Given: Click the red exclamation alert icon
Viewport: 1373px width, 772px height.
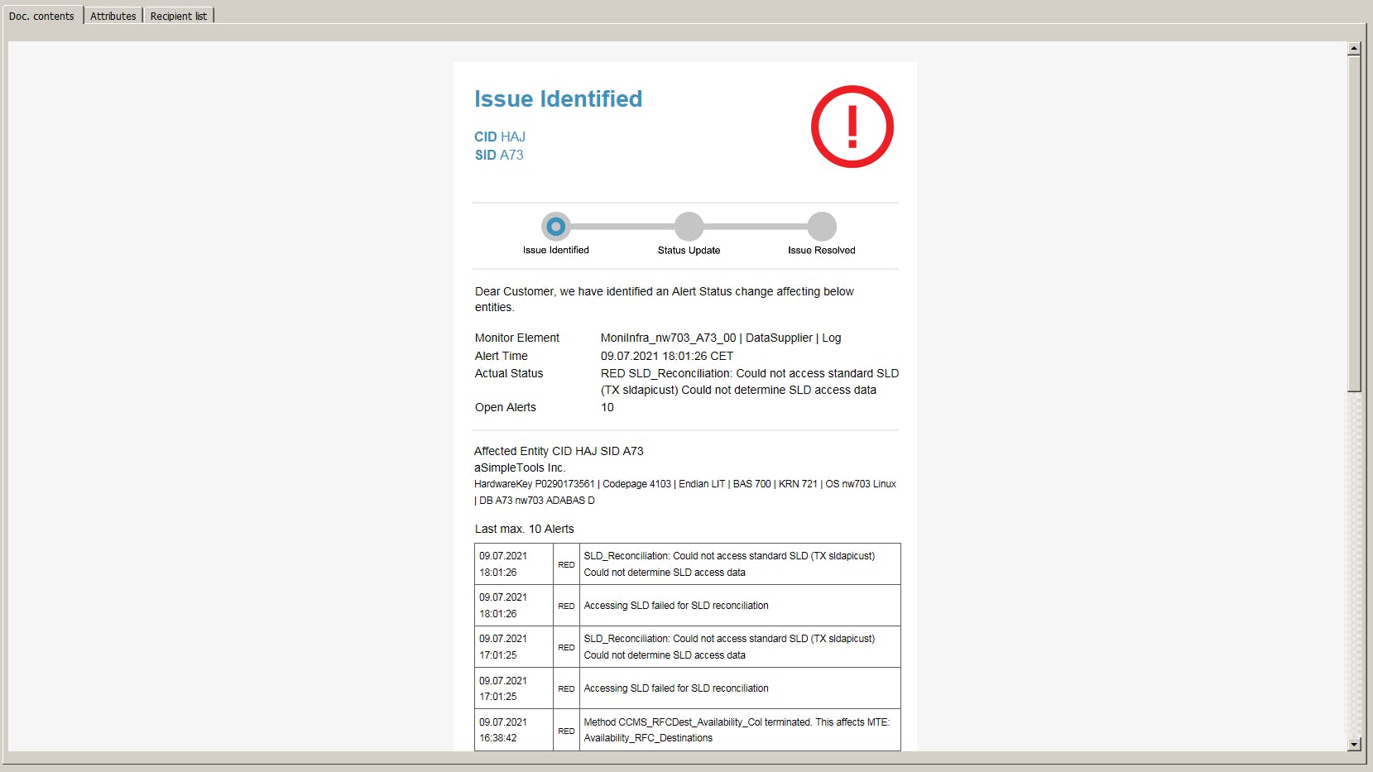Looking at the screenshot, I should tap(852, 127).
